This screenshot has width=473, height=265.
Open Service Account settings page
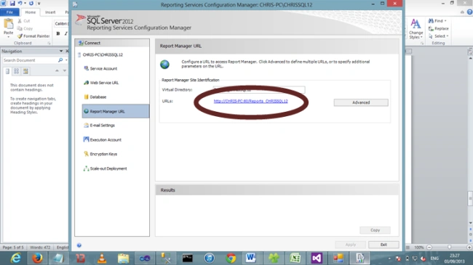(100, 69)
